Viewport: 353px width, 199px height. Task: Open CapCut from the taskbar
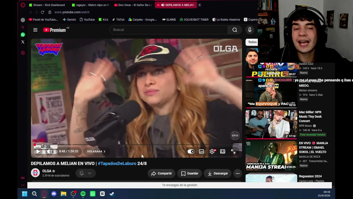(x=102, y=194)
